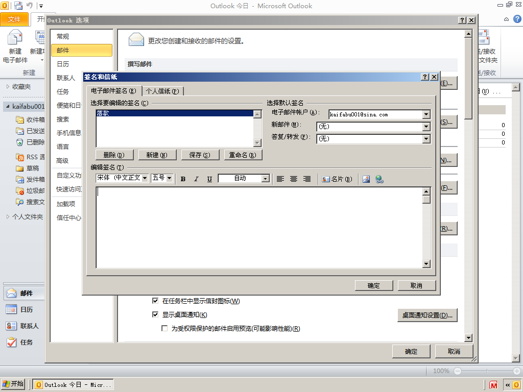Collapse kaifabu001 account tree
The height and width of the screenshot is (392, 523).
pyautogui.click(x=8, y=106)
